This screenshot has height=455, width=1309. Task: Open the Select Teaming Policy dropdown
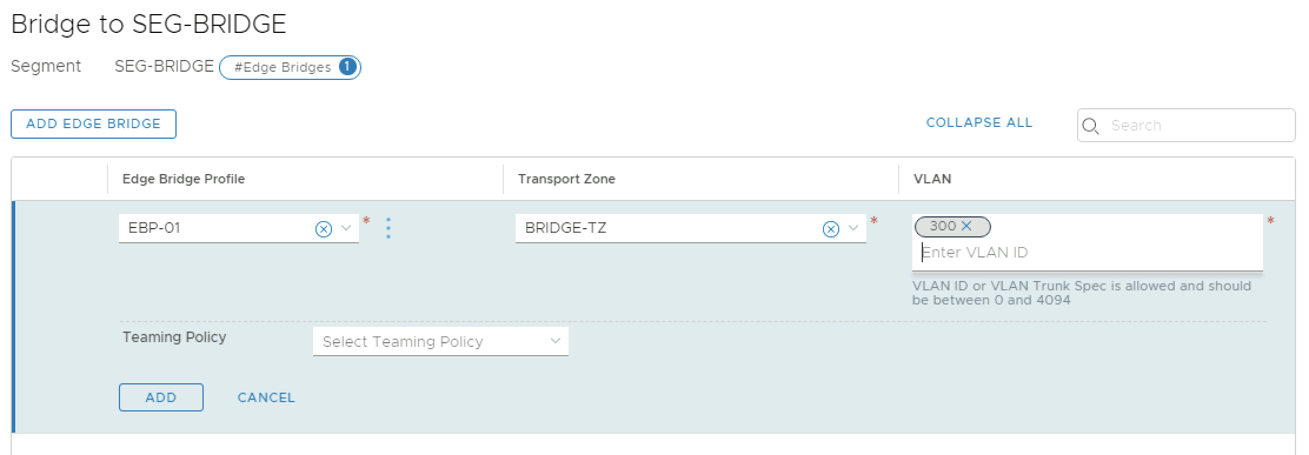pos(440,342)
